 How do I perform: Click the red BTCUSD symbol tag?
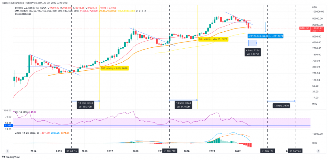point(304,28)
